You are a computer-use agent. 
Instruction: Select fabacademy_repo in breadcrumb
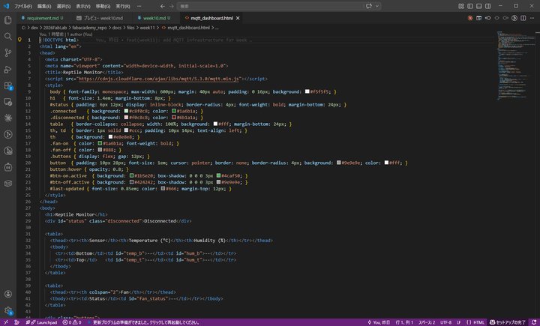[x=89, y=28]
